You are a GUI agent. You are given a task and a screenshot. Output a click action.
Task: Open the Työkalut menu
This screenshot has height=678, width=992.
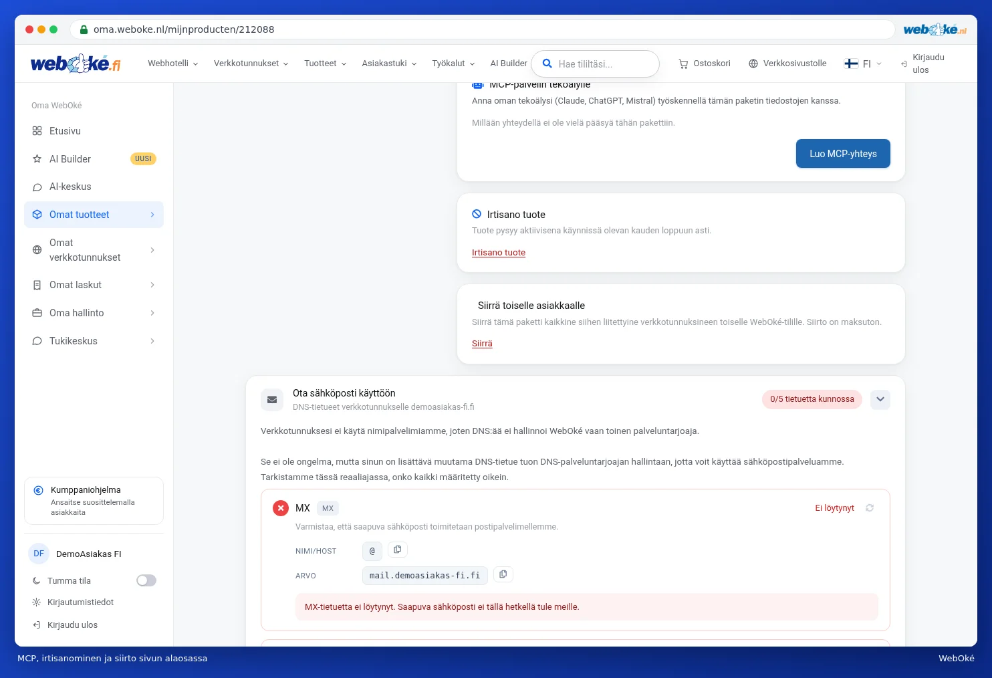[x=454, y=64]
